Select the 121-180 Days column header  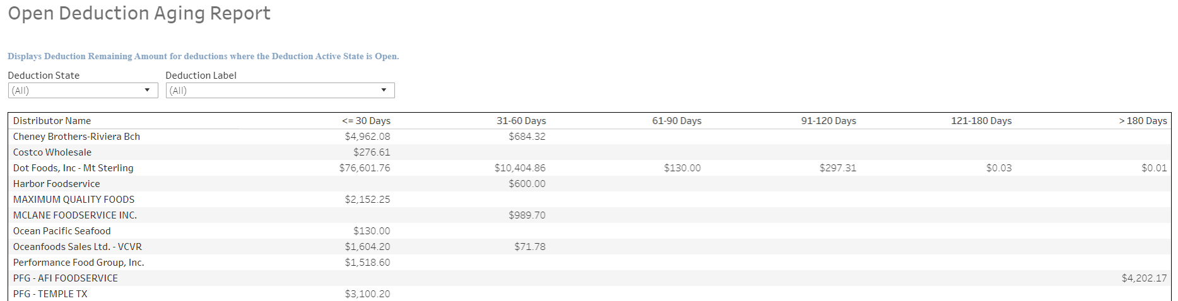(x=981, y=121)
